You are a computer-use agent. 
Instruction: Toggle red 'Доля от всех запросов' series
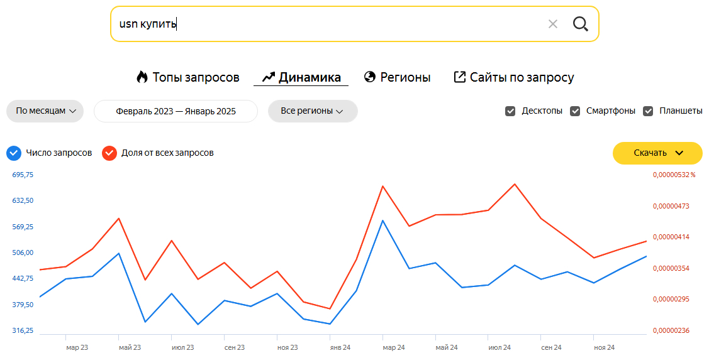tap(109, 153)
